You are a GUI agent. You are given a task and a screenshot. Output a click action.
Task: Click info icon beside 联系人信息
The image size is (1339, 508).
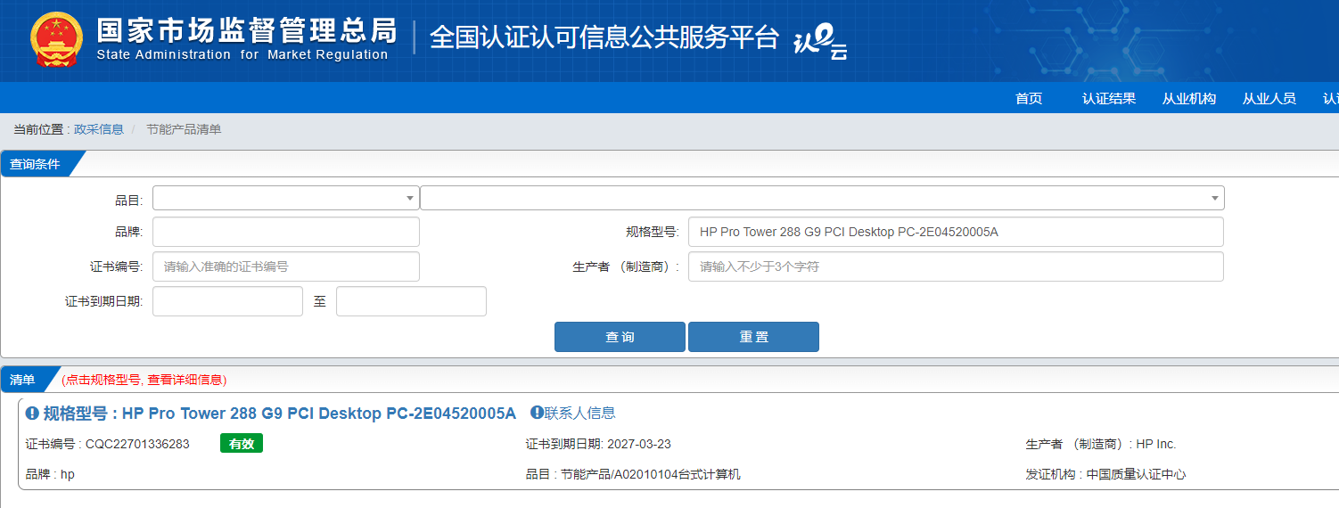[537, 413]
